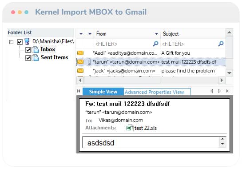This screenshot has height=169, width=242.
Task: Uncheck the D:\Manisha\Files root checkbox
Action: coord(20,42)
